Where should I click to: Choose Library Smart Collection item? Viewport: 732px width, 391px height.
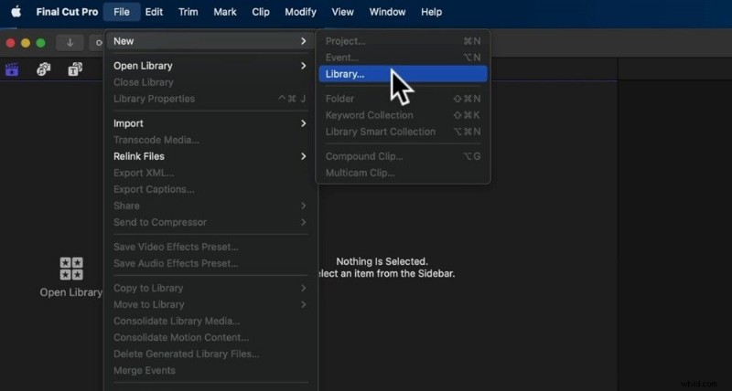[403, 132]
